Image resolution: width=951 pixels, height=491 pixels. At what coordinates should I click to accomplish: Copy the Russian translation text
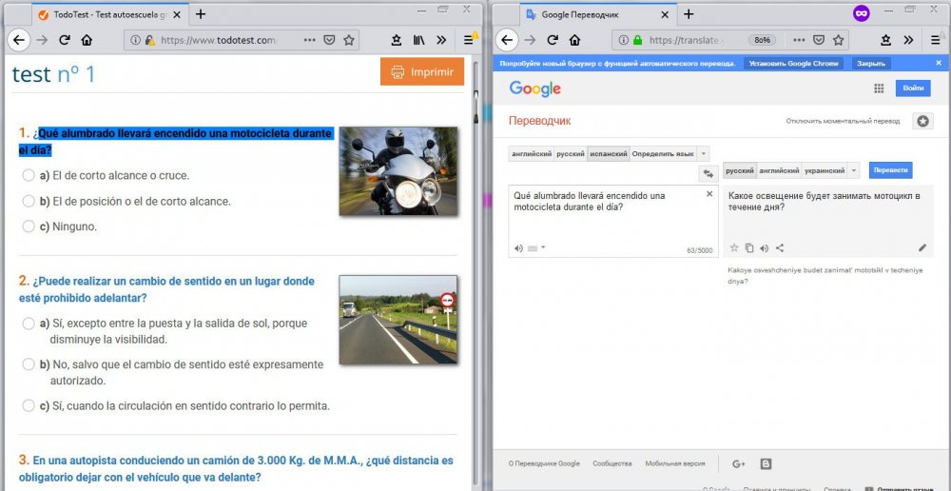(749, 248)
